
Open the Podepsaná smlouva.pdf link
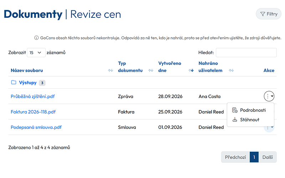click(36, 127)
